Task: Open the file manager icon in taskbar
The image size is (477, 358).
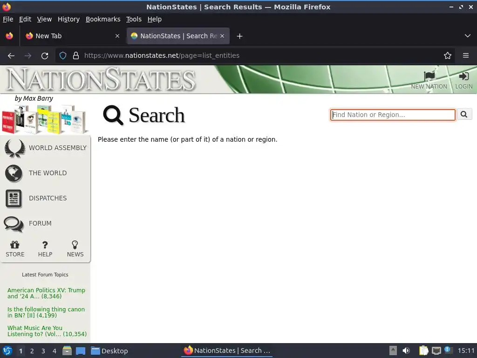Action: pos(67,351)
